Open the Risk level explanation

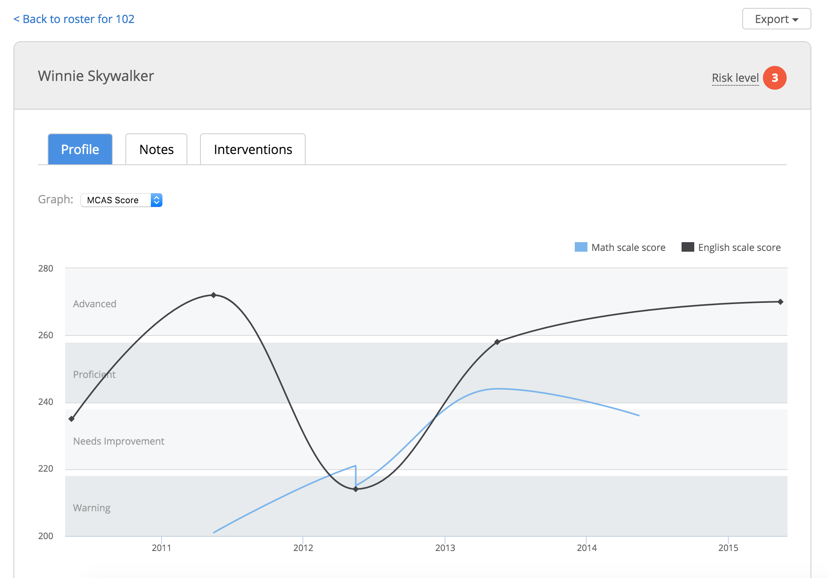coord(735,78)
